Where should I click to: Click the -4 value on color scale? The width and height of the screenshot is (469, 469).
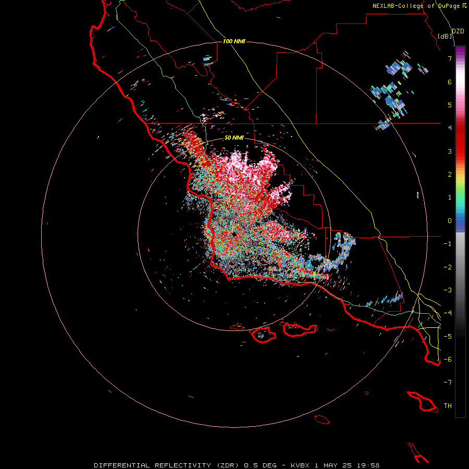448,313
